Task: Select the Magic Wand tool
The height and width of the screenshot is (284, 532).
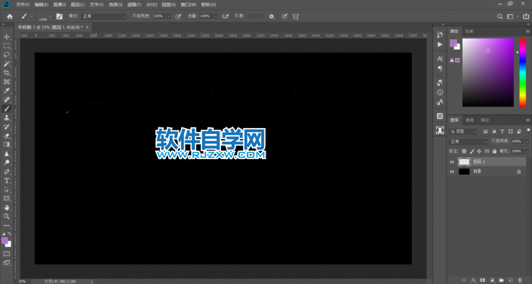Action: [x=7, y=64]
